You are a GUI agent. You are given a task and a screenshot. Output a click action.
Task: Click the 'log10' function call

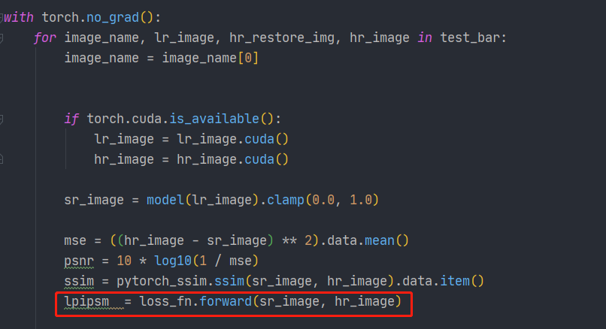(173, 261)
